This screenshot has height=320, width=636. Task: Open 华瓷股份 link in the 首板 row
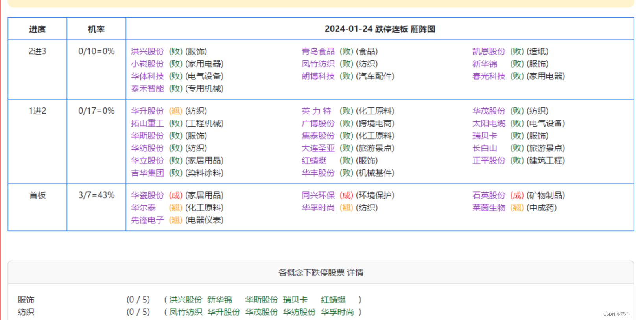(x=147, y=195)
